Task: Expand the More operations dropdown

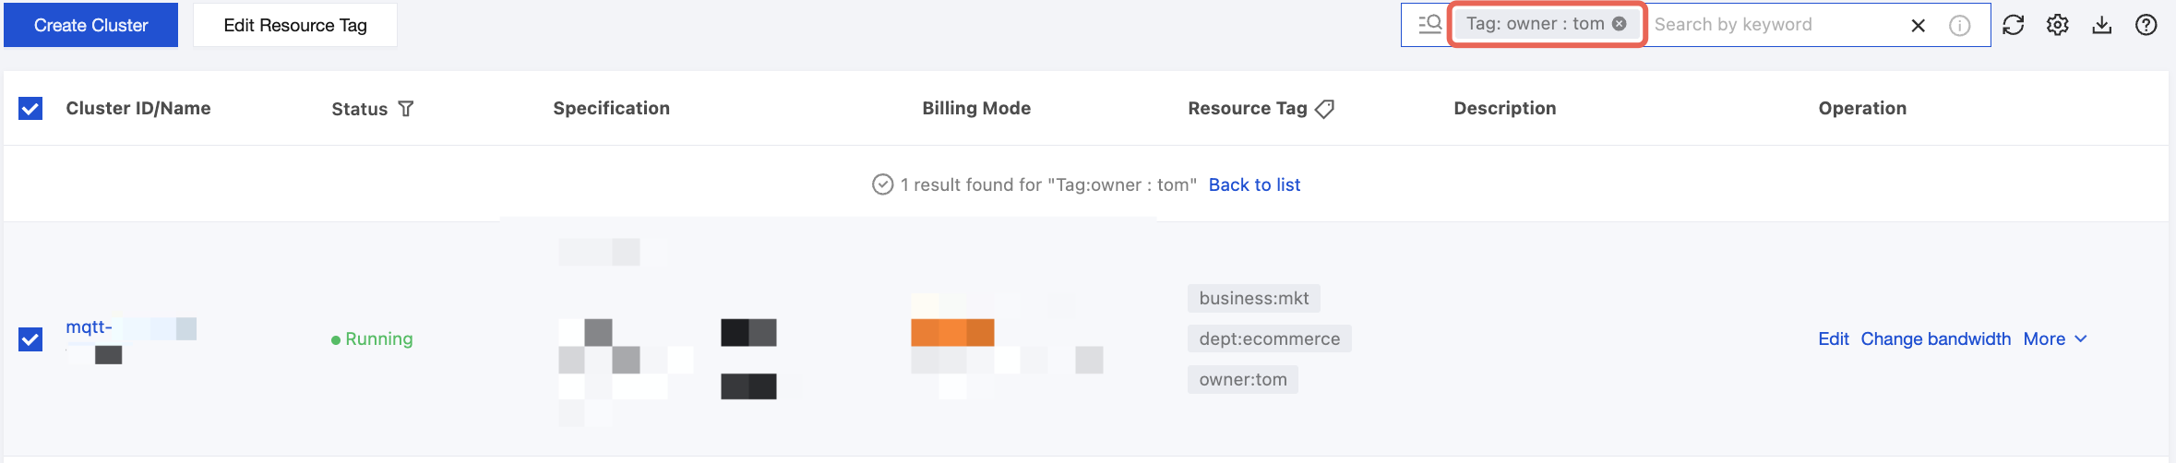Action: coord(2055,338)
